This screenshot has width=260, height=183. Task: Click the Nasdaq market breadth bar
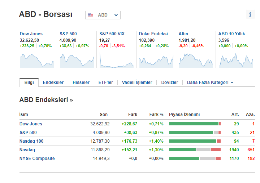(x=195, y=150)
